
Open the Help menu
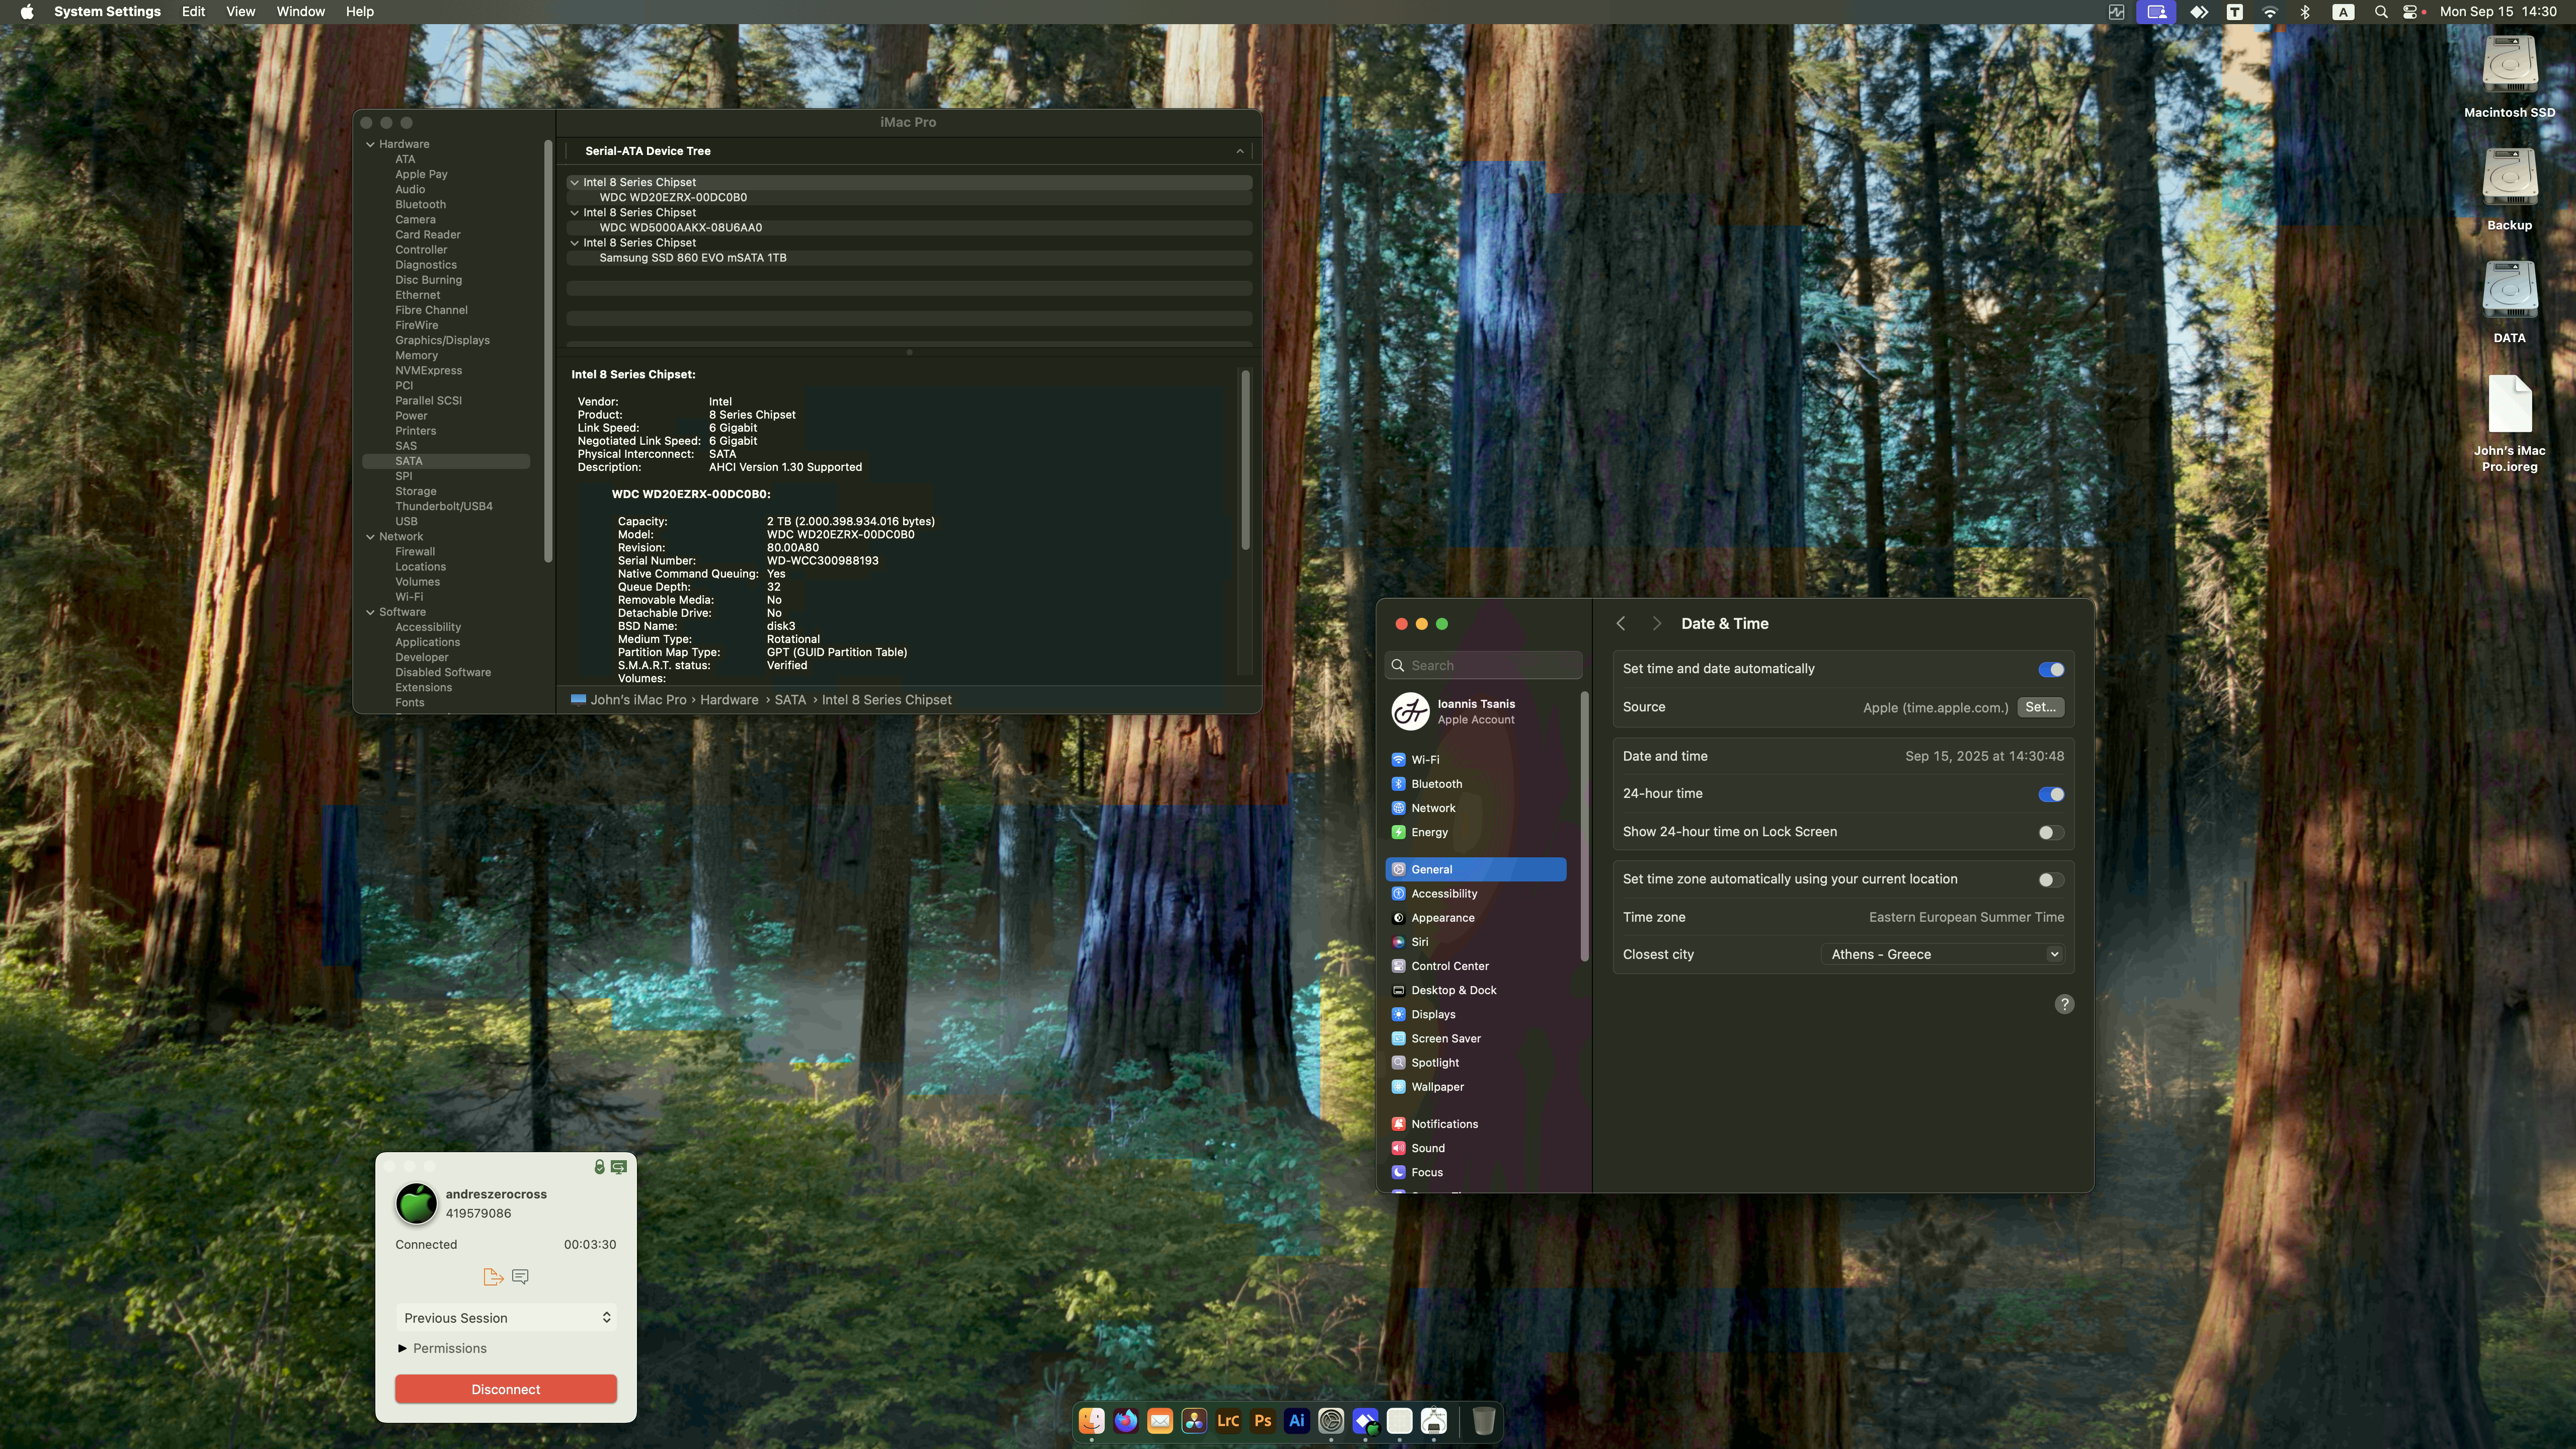pos(359,11)
